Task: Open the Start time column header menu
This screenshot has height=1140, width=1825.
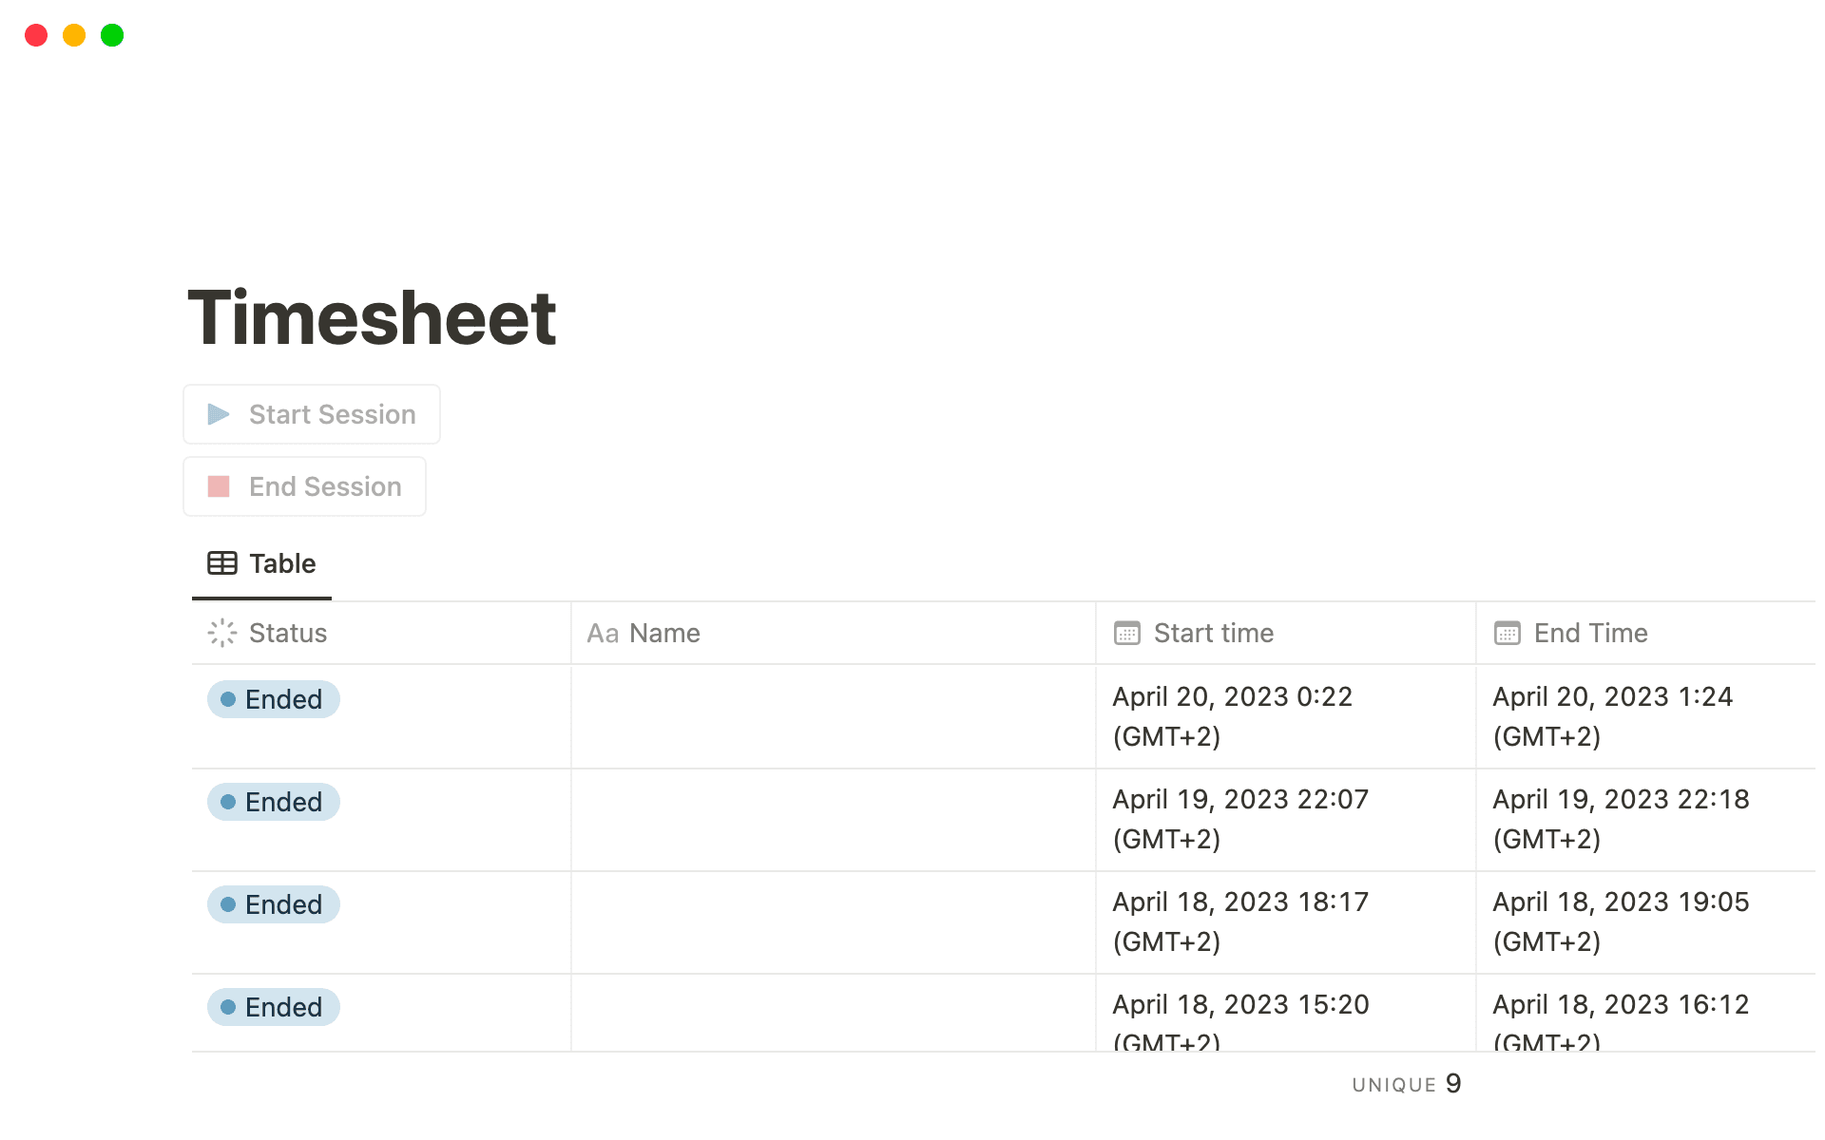Action: click(x=1213, y=632)
